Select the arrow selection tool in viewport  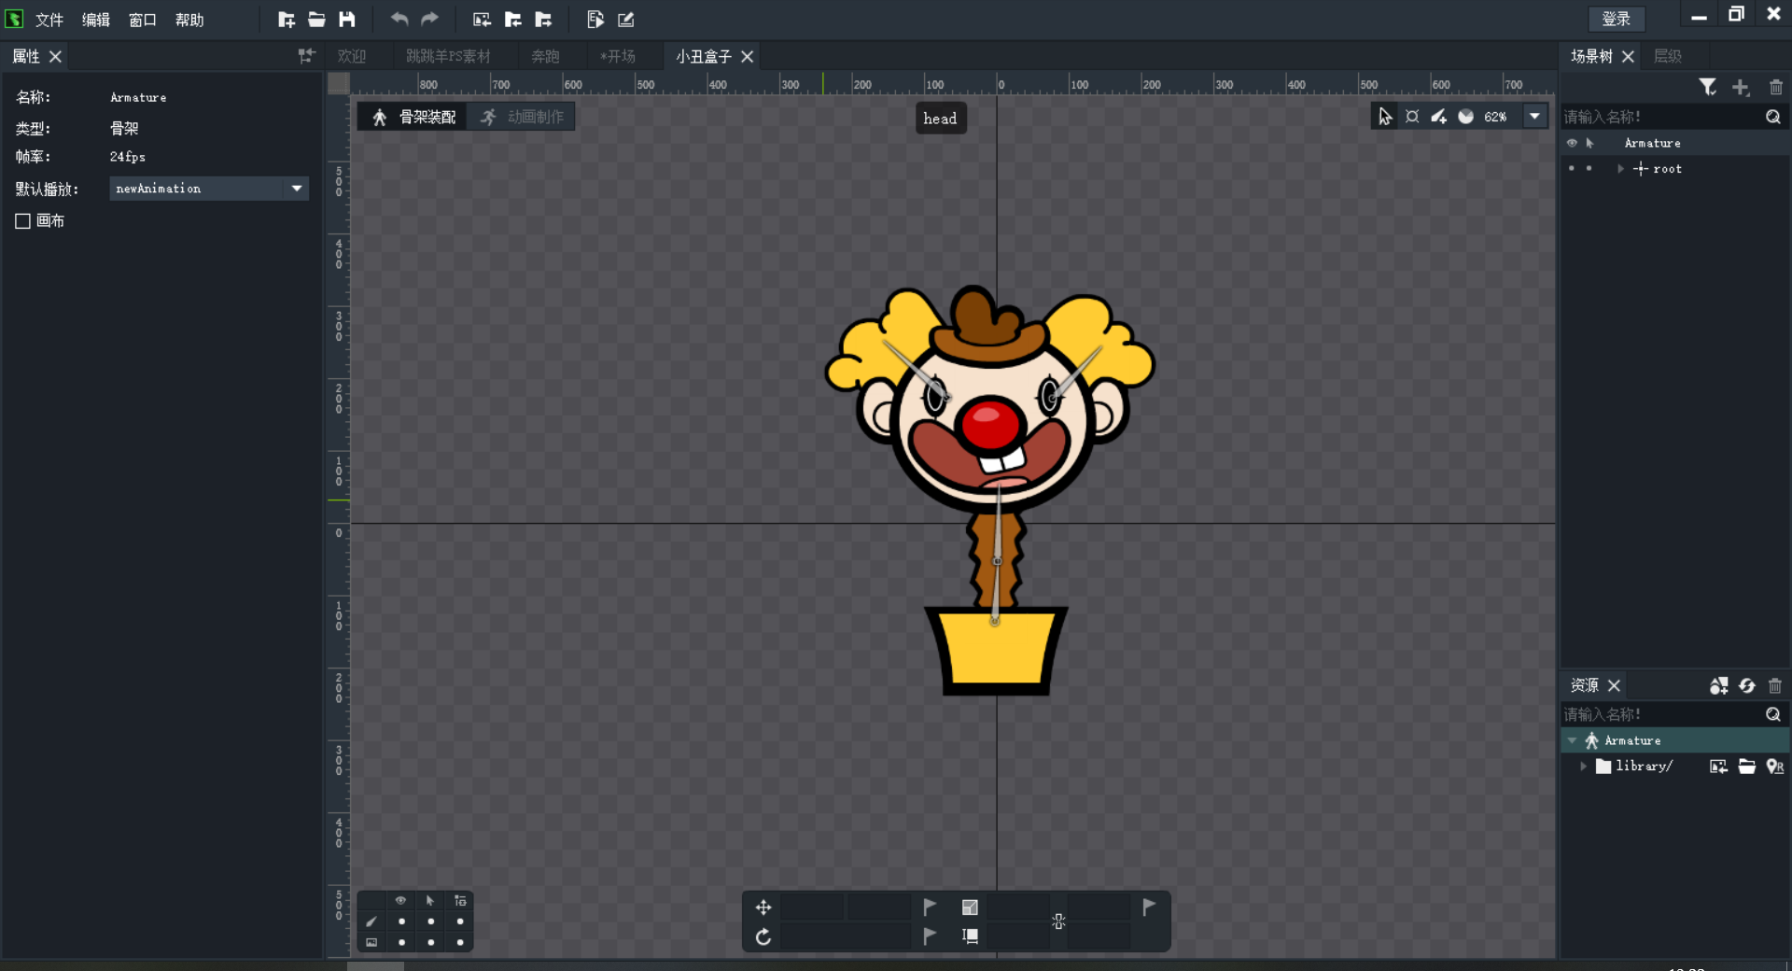click(x=1385, y=117)
